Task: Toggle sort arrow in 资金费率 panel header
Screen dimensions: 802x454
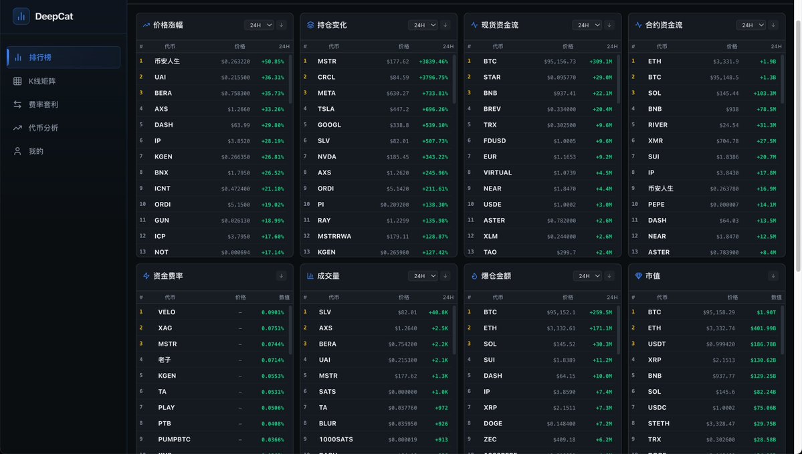Action: coord(282,276)
